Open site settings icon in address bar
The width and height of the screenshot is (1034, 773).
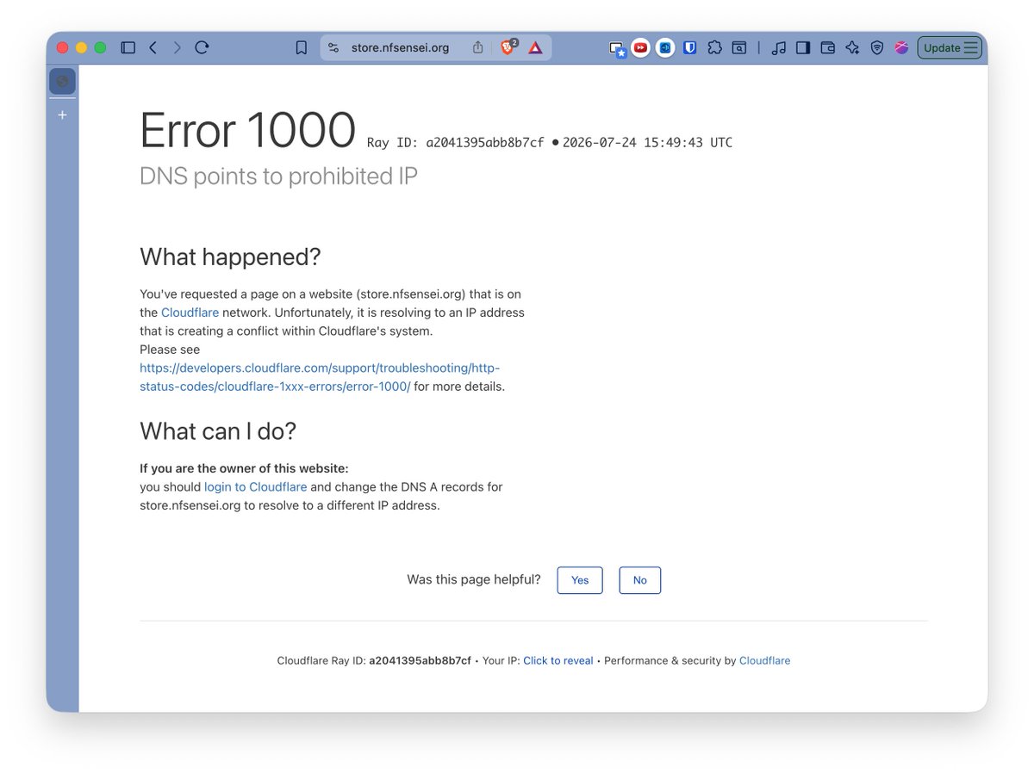(333, 48)
